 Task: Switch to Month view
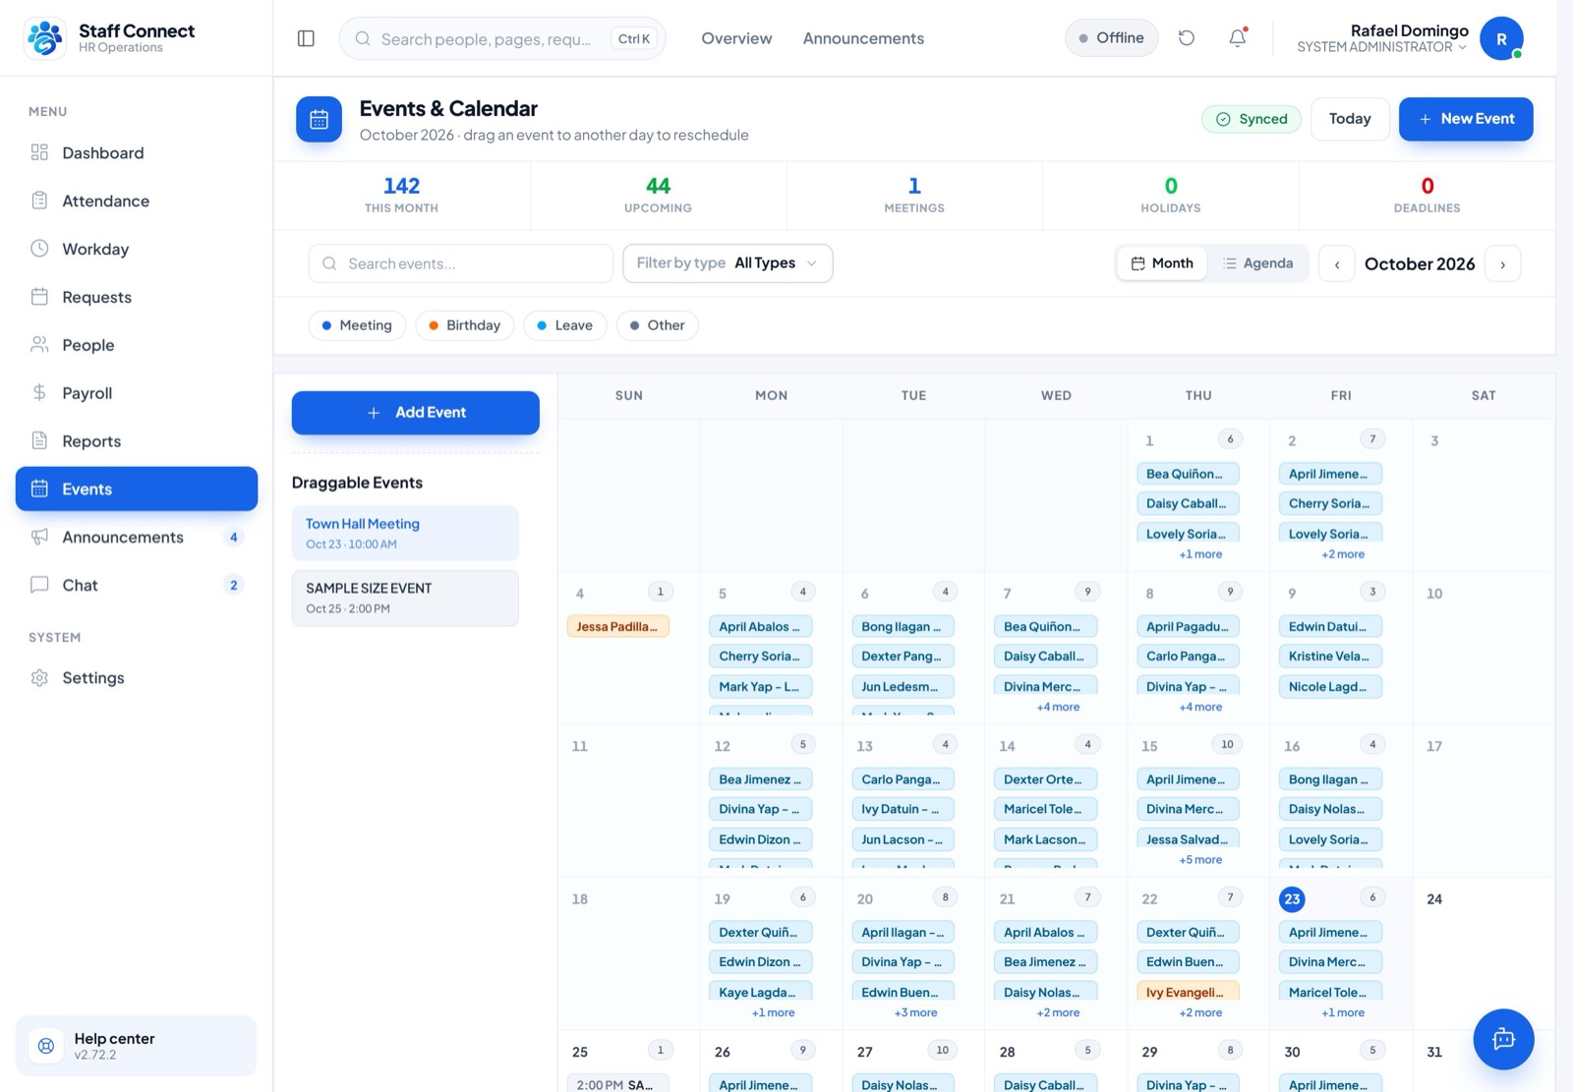1162,263
